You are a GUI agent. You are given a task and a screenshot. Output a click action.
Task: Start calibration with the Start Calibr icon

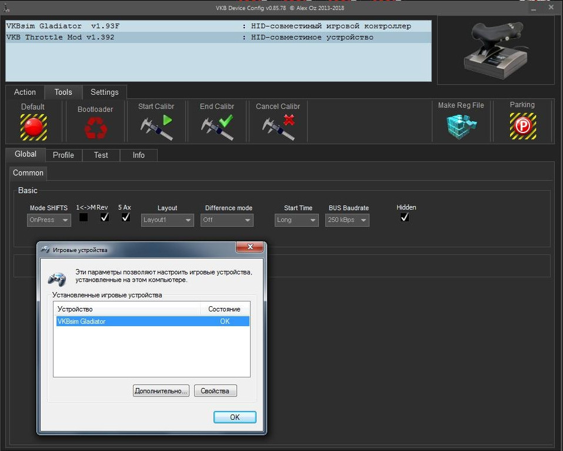(156, 127)
